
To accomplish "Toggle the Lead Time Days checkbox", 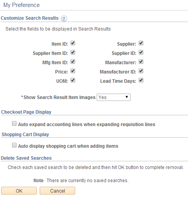I will (141, 80).
